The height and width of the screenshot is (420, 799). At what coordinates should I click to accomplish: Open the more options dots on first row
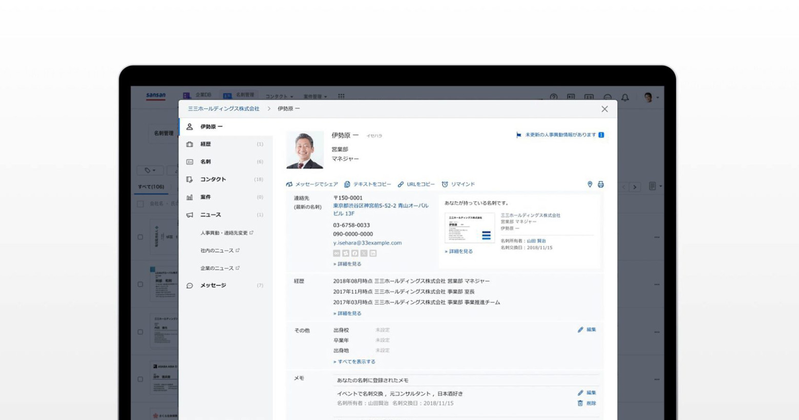[x=657, y=237]
